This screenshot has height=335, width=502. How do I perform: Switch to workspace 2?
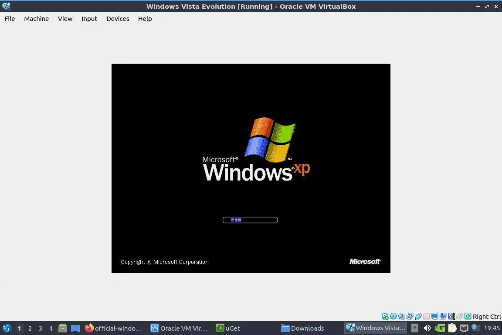[30, 328]
